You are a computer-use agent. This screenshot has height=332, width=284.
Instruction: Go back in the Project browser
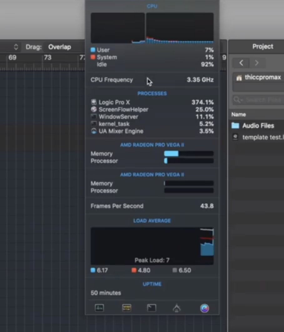(241, 63)
